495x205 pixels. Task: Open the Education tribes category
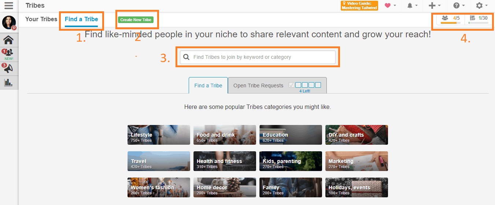point(291,135)
